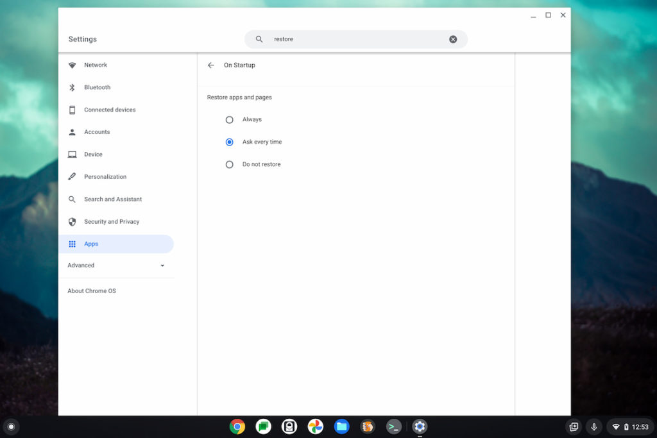Select the Apps section
Screen dimensions: 657x438
[x=116, y=244]
